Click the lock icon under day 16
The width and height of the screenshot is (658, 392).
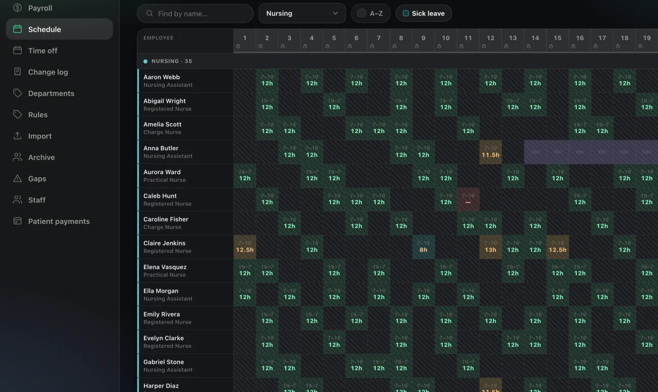coord(573,46)
